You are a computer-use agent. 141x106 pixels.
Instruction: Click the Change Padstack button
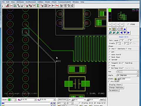click(116, 87)
